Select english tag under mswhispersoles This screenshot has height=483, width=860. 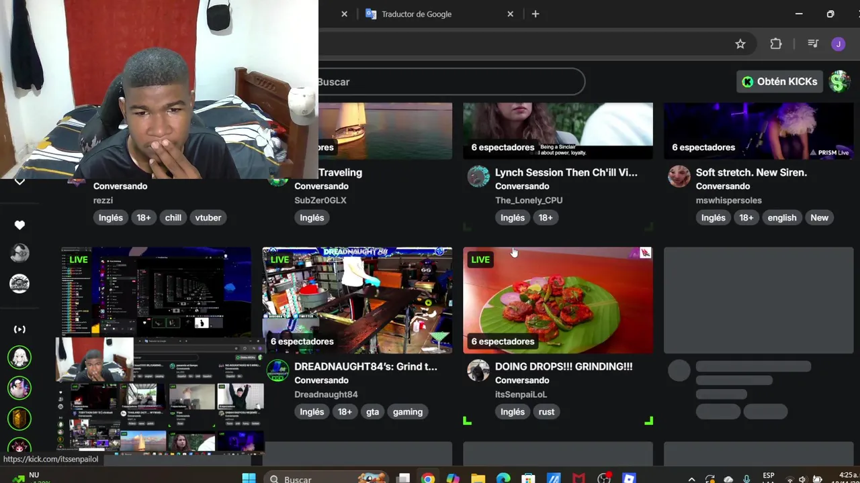point(782,217)
